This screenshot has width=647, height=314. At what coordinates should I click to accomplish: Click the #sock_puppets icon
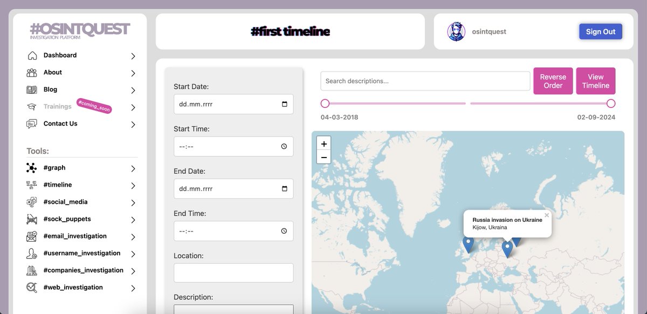[32, 219]
